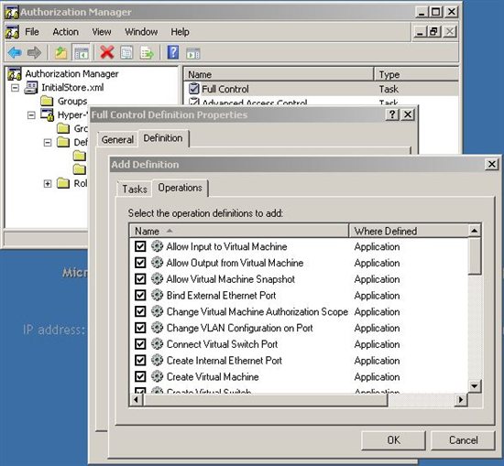Click operations list scroll up arrow
Viewport: 504px width, 466px height.
pyautogui.click(x=474, y=231)
